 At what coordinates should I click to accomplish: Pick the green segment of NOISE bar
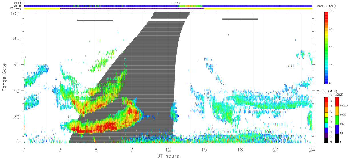pyautogui.click(x=337, y=120)
